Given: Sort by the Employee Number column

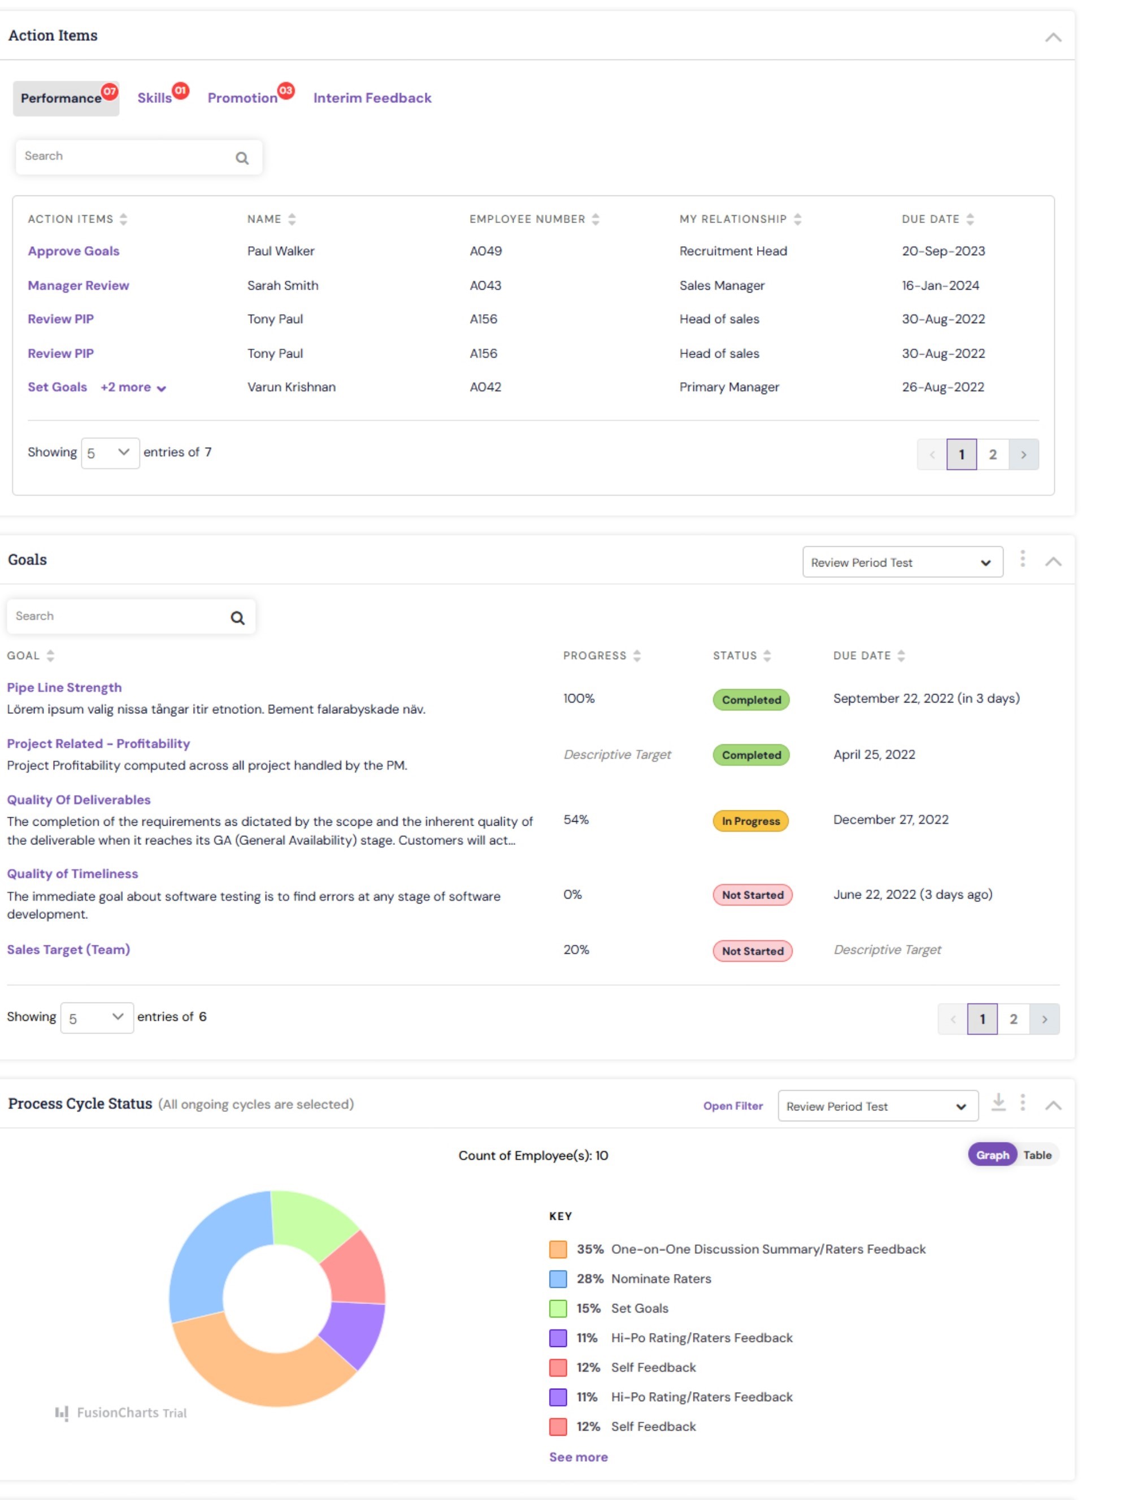Looking at the screenshot, I should [x=596, y=219].
